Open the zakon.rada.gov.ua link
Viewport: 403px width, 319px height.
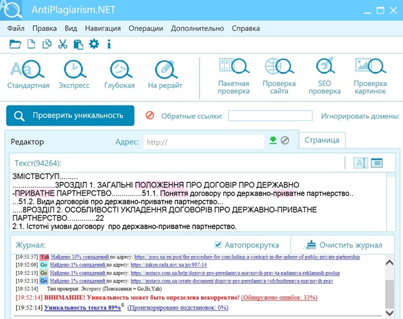click(168, 265)
